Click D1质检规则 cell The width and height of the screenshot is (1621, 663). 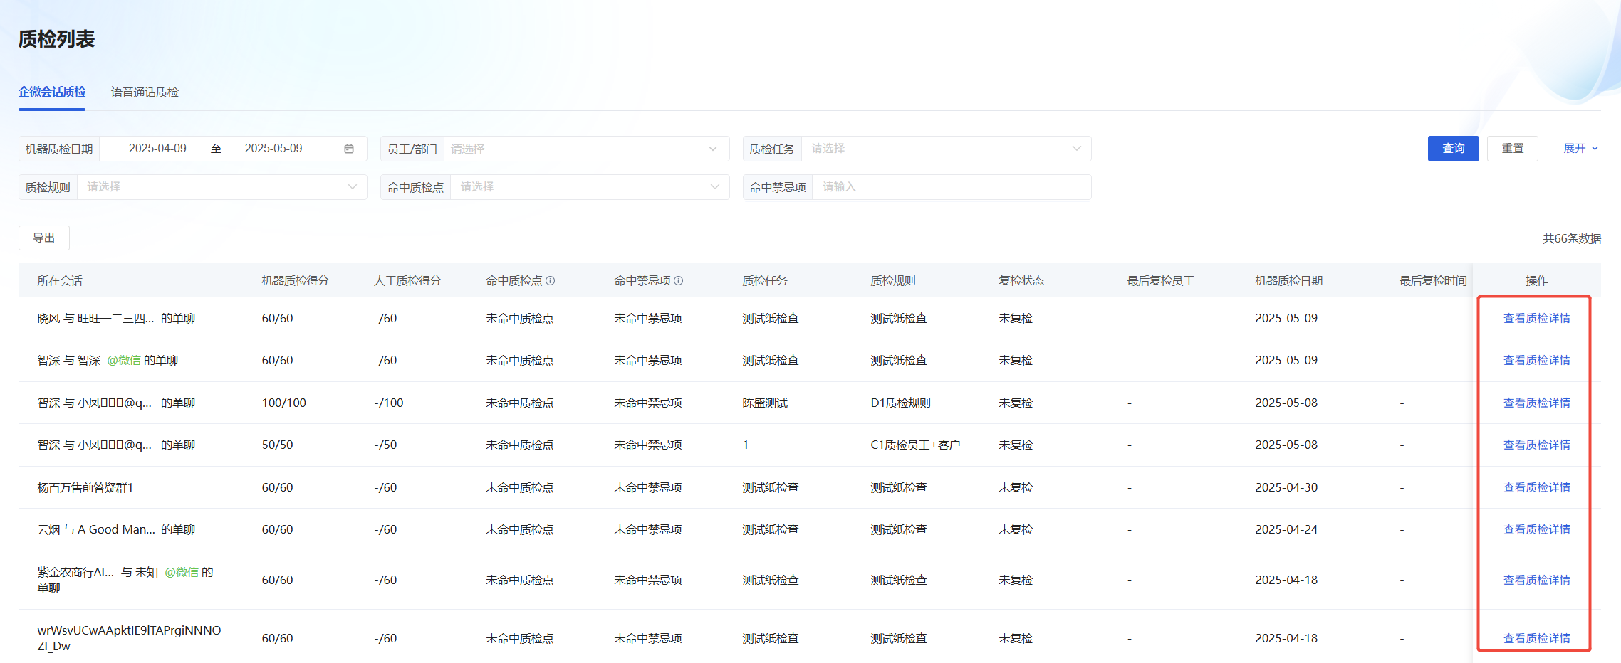pos(900,403)
